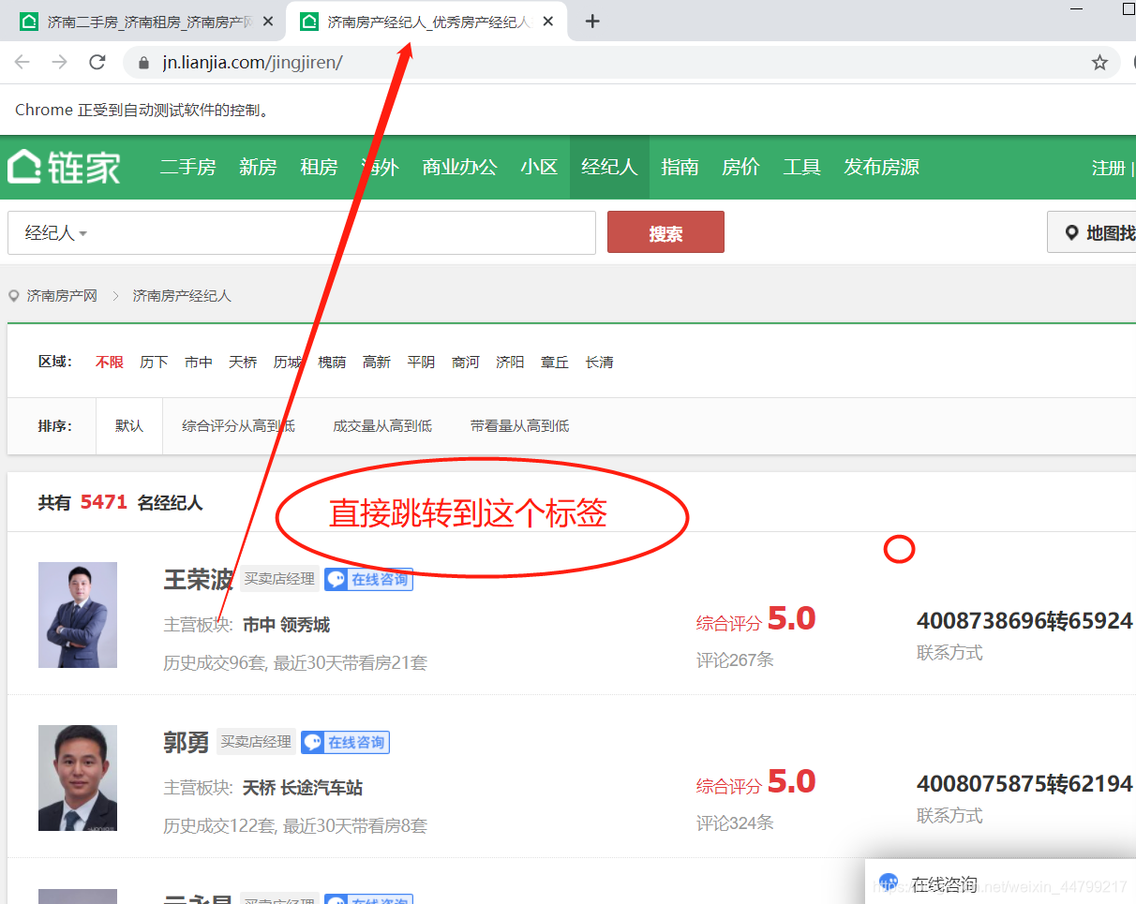Click the 天桥 长途汽车站 main area text

click(302, 788)
